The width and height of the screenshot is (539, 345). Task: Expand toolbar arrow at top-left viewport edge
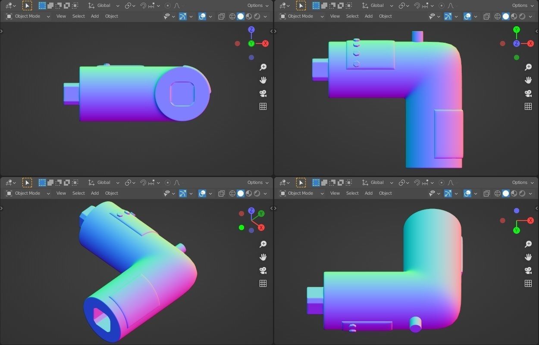[x=2, y=31]
